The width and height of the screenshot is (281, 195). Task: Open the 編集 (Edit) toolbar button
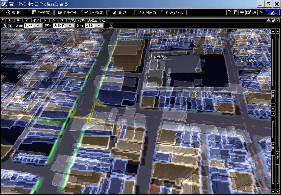point(14,12)
